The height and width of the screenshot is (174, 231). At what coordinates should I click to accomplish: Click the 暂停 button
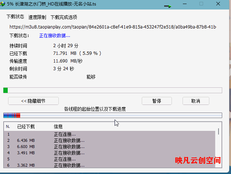(x=157, y=101)
